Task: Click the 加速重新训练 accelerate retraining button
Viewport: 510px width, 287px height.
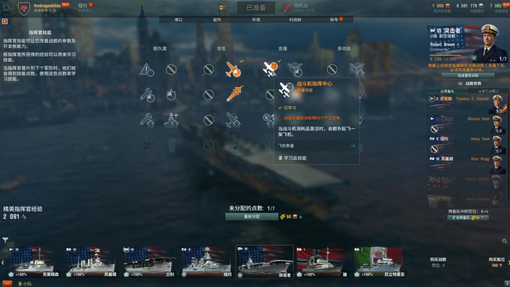Action: click(468, 75)
